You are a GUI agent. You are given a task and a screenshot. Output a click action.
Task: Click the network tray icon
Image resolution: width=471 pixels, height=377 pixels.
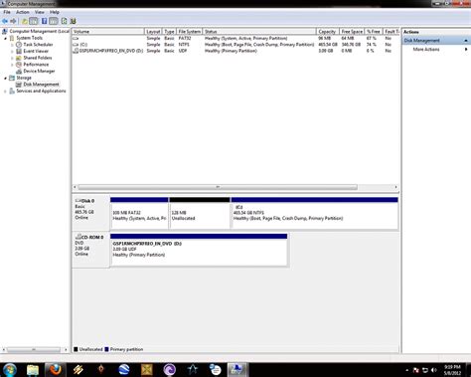click(x=425, y=370)
